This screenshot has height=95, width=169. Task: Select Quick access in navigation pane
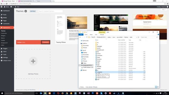pyautogui.click(x=85, y=41)
